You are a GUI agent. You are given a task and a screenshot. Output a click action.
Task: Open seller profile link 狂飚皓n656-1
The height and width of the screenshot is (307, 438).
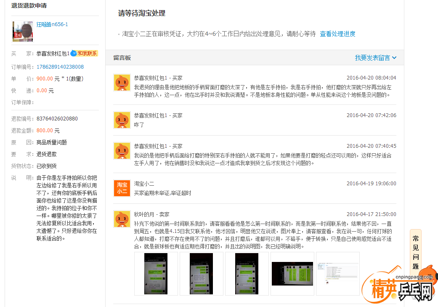click(x=52, y=24)
